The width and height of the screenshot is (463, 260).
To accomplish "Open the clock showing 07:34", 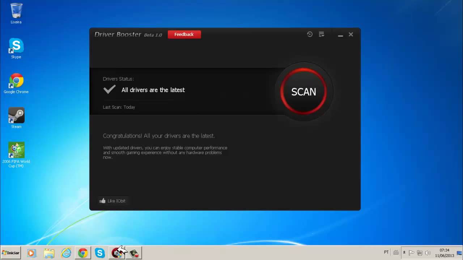I will coord(445,253).
